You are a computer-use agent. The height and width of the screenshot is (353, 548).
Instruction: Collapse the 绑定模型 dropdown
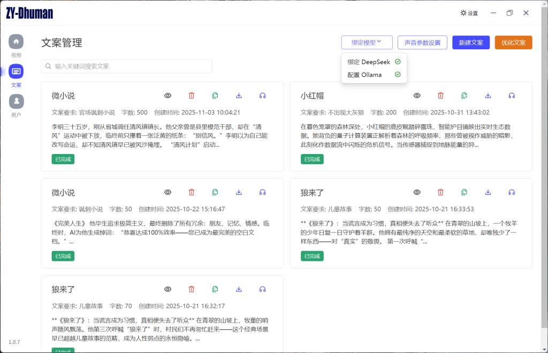pyautogui.click(x=367, y=42)
